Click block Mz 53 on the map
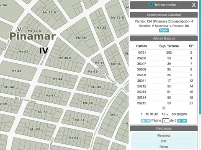 pos(35,129)
